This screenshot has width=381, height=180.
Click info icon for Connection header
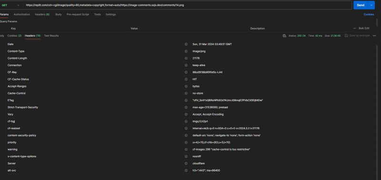point(186,65)
